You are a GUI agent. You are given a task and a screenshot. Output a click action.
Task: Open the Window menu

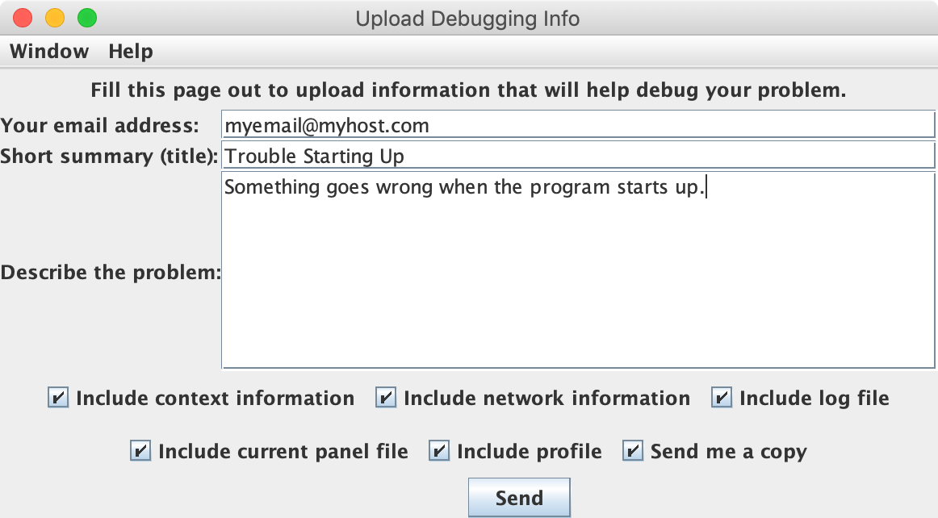[x=49, y=52]
